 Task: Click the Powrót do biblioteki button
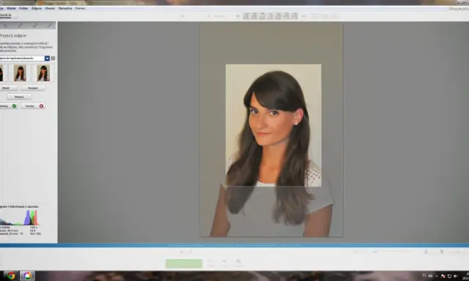8,16
